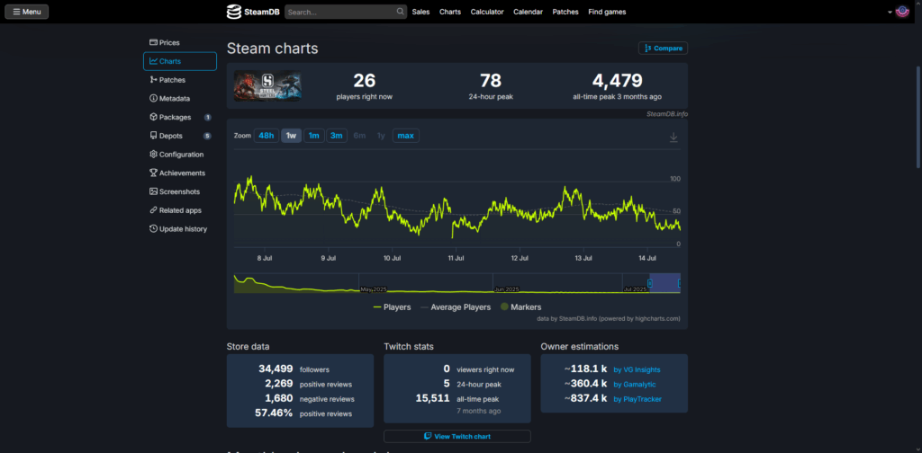Click the highlighted navigator range selection
922x453 pixels.
[x=664, y=283]
